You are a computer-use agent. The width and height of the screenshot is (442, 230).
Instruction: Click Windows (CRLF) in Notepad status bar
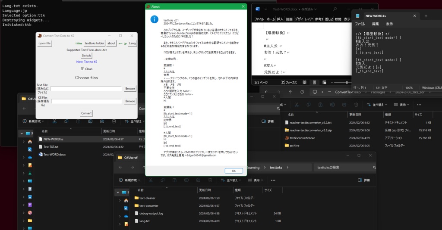tap(432, 88)
